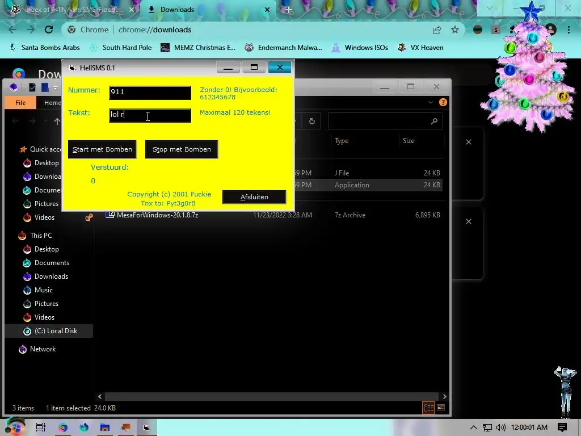
Task: Reload the Chrome downloads page
Action: pos(49,30)
